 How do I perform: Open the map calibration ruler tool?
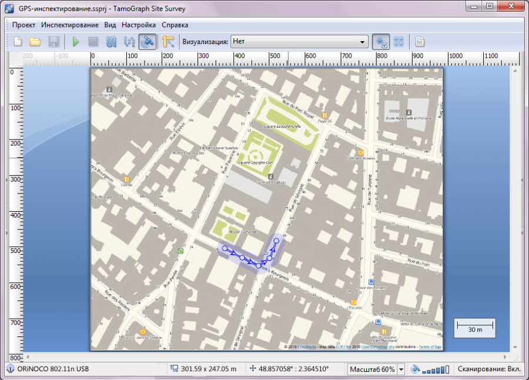[168, 42]
